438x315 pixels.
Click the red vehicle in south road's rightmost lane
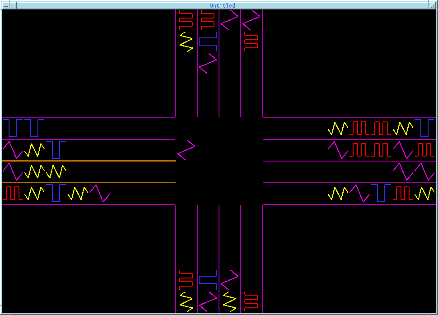[x=251, y=301]
